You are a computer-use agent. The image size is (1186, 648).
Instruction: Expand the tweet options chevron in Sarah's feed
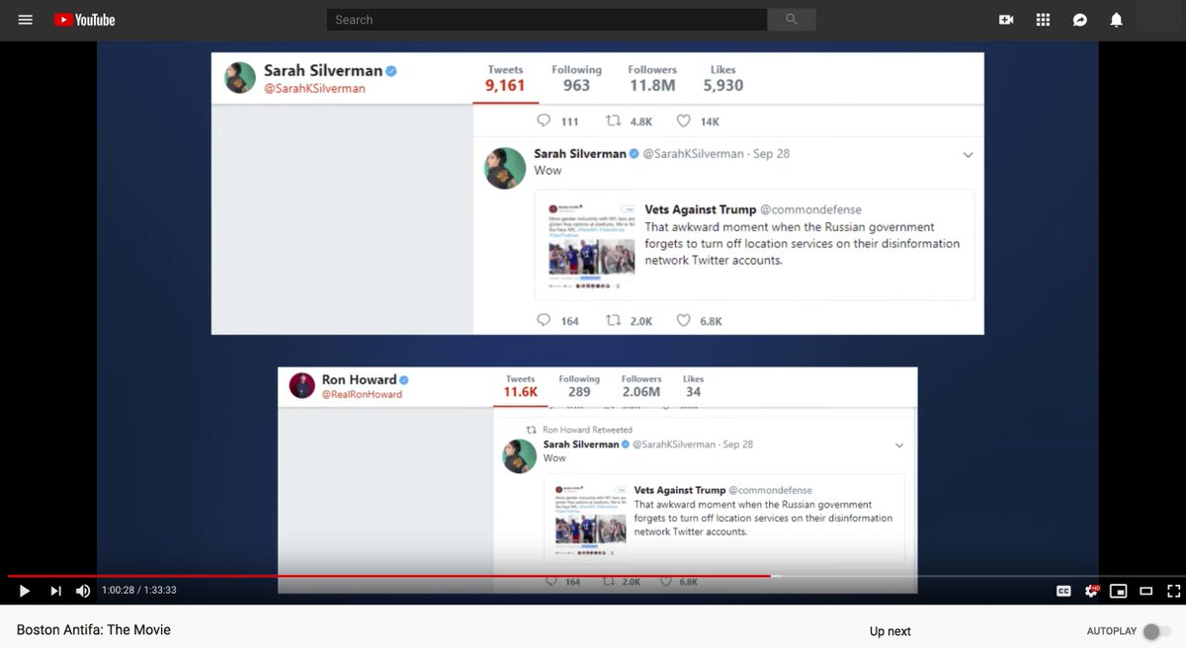[x=968, y=155]
